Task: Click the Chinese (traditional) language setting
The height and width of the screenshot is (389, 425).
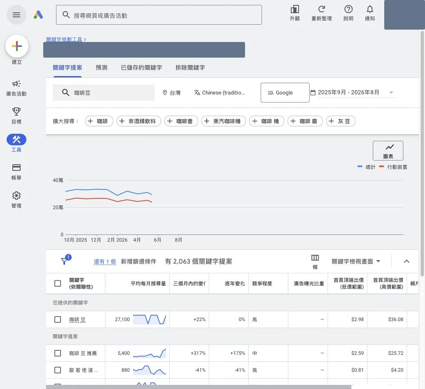Action: tap(219, 93)
